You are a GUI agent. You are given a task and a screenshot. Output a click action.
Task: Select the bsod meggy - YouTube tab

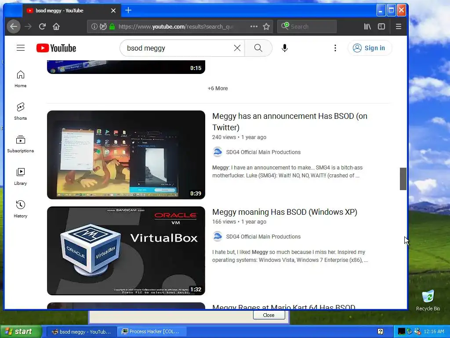[x=71, y=11]
